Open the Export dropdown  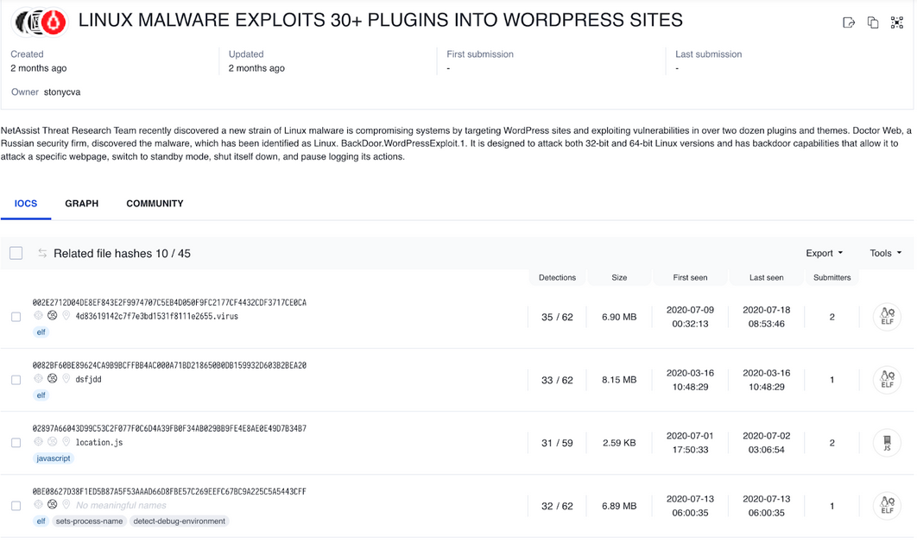(x=824, y=253)
